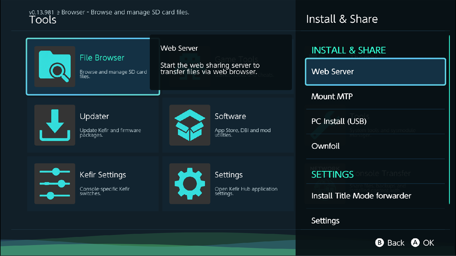Open the Kefir Settings sliders icon
The image size is (456, 256).
tap(55, 183)
